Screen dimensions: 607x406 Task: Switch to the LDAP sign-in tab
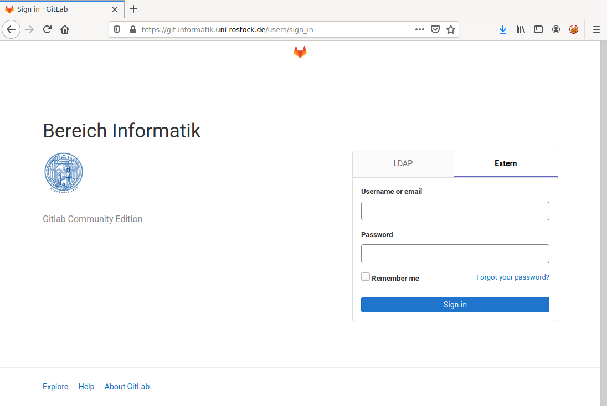coord(403,163)
